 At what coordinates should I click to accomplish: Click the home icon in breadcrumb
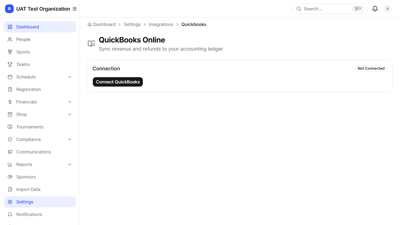click(x=90, y=24)
